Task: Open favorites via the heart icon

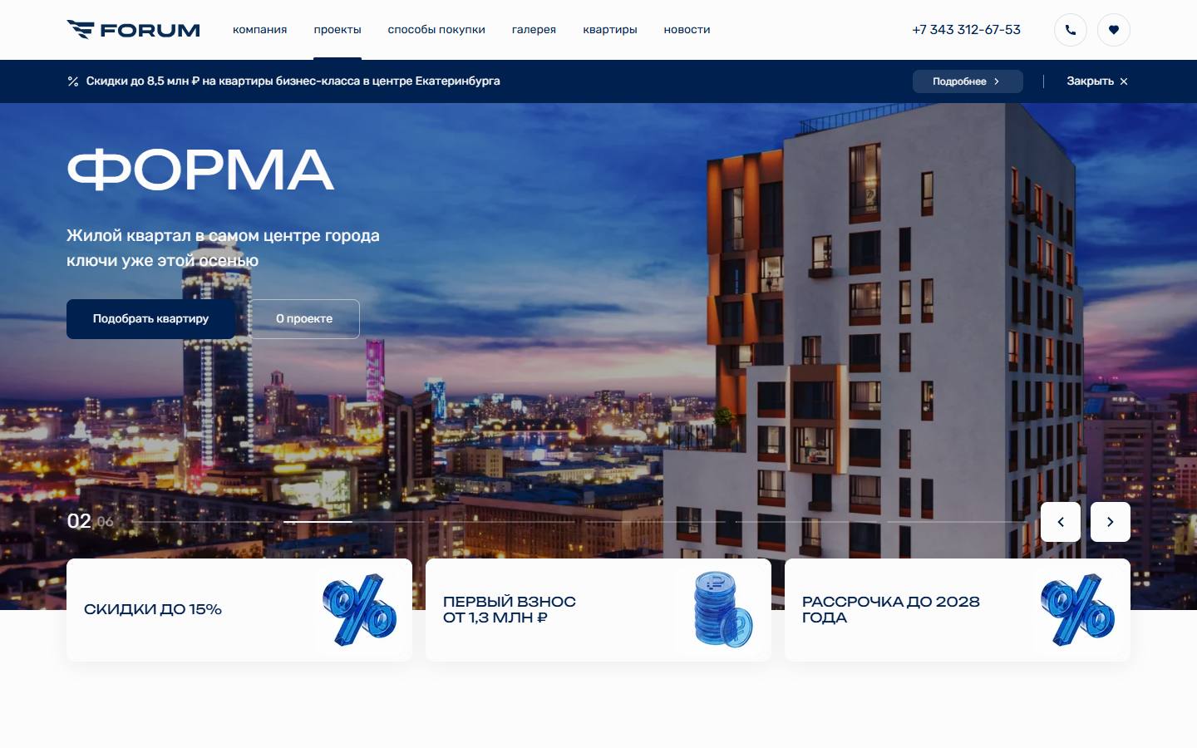Action: 1114,30
